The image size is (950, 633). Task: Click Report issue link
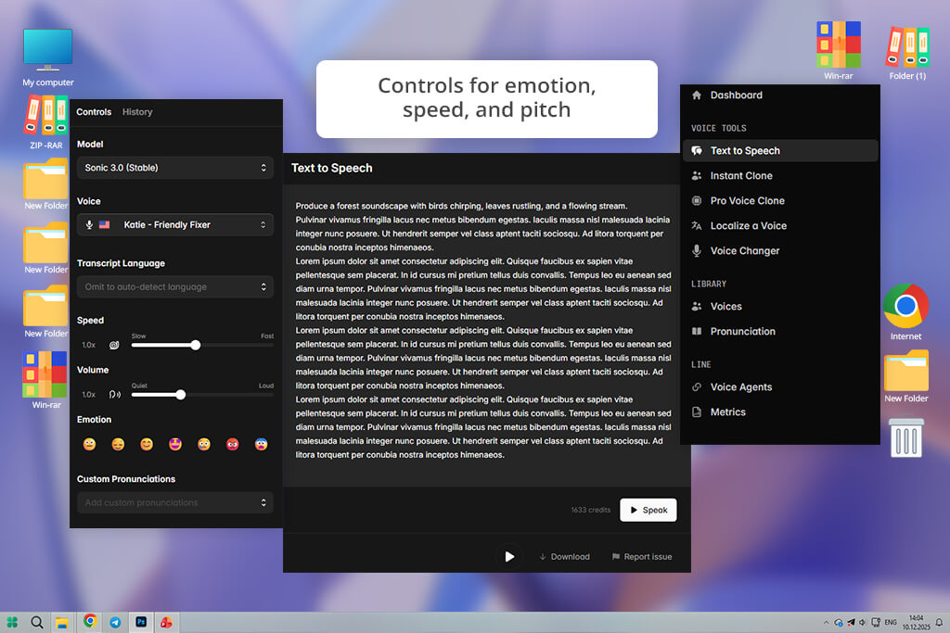(642, 557)
